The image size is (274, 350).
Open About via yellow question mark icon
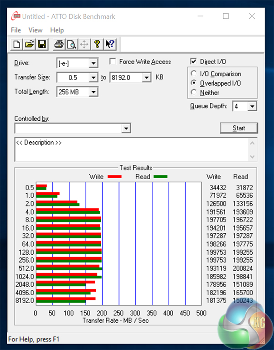(97, 44)
